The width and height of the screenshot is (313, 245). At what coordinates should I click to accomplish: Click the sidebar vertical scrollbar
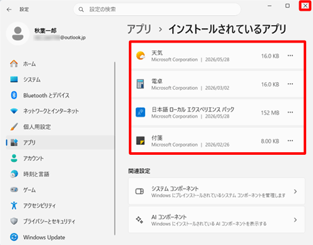[x=115, y=149]
